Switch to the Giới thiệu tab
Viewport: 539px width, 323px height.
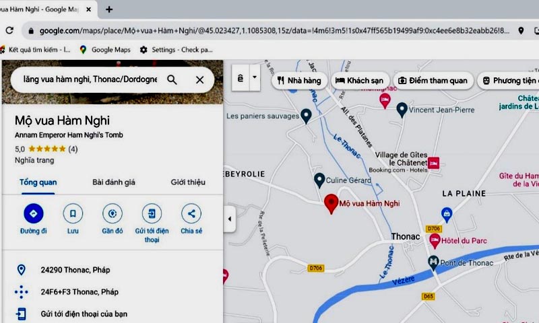click(188, 182)
